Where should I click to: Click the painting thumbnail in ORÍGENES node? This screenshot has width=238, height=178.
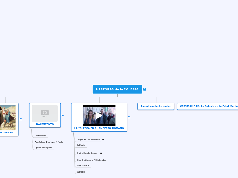click(8, 117)
